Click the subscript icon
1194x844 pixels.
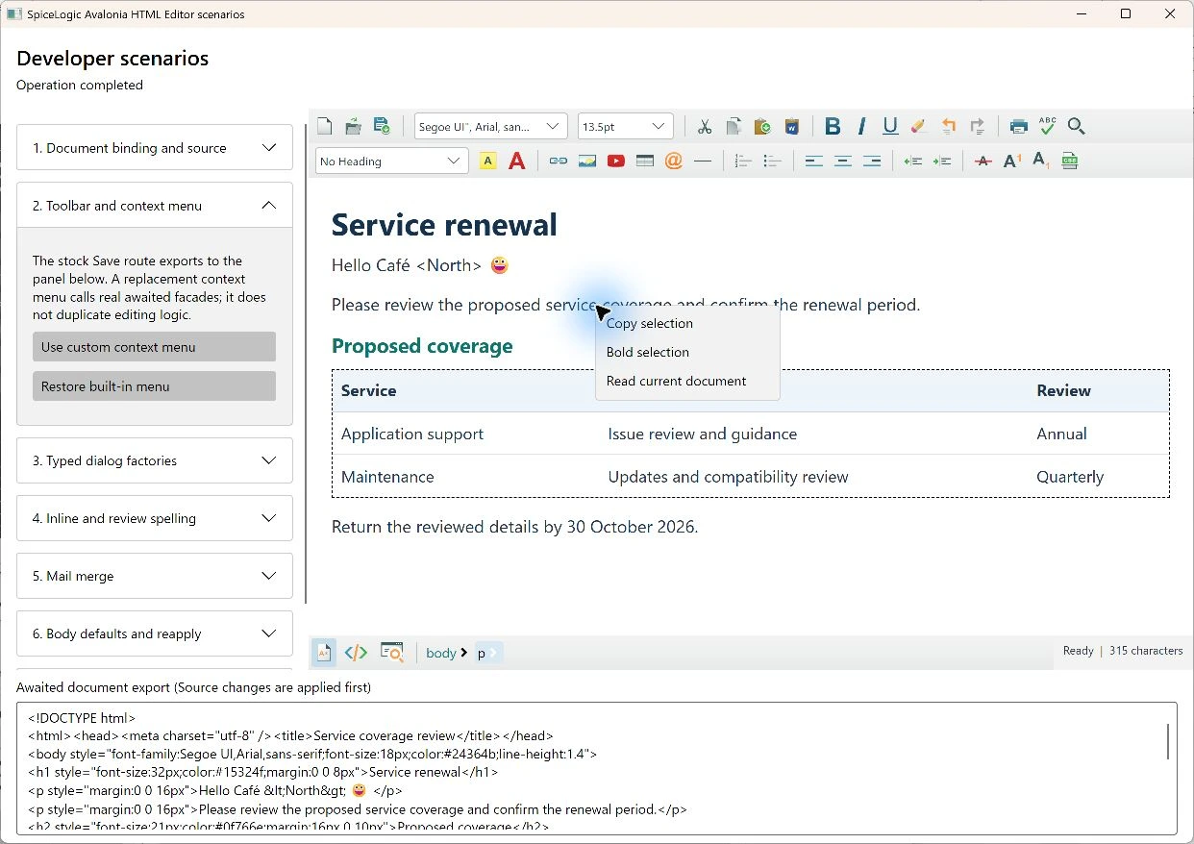(x=1041, y=161)
